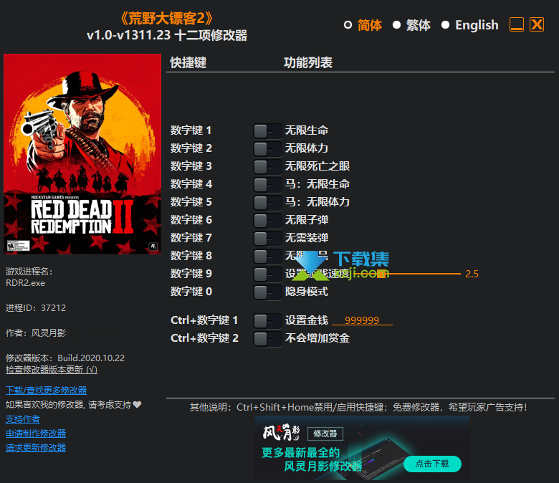Enable 无需装弹 switch
This screenshot has width=559, height=483.
click(267, 238)
